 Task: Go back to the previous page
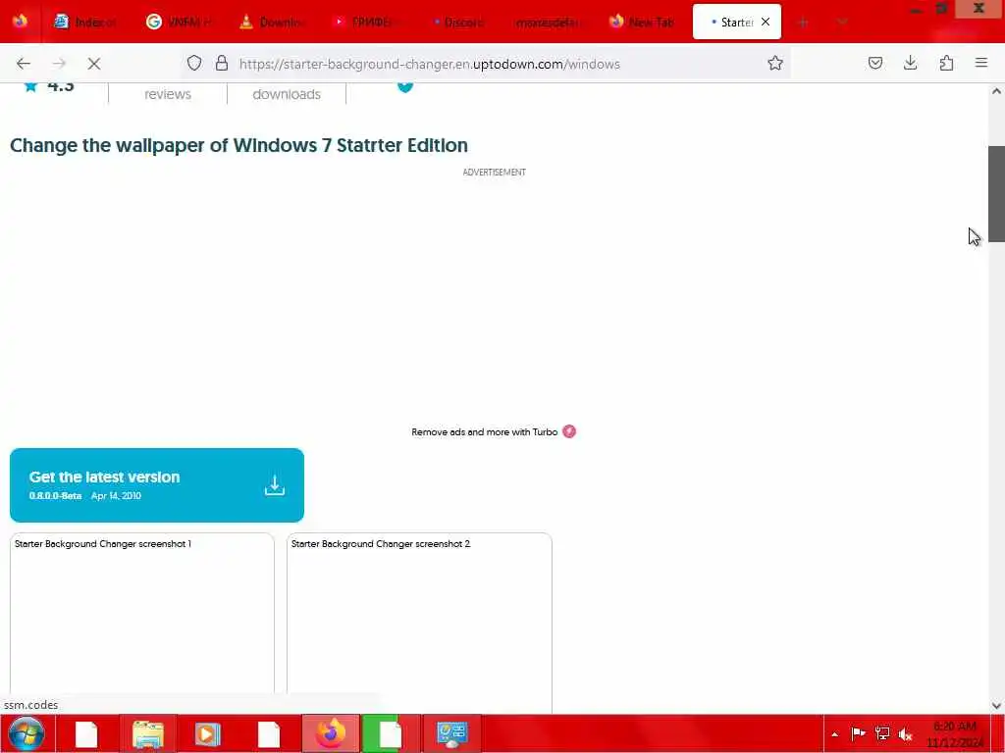pyautogui.click(x=24, y=64)
